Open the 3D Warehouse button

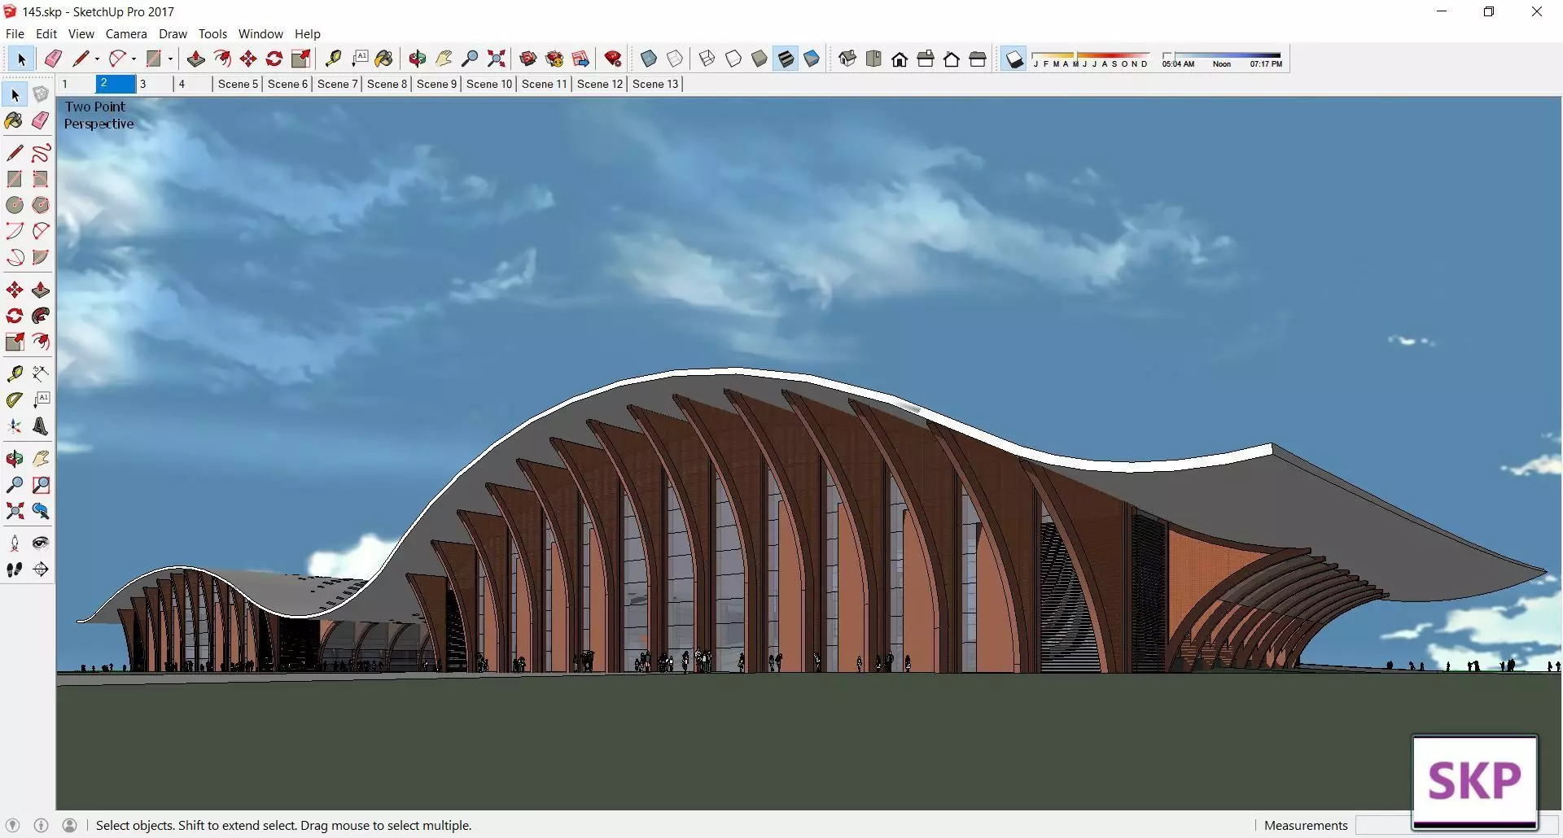(528, 59)
